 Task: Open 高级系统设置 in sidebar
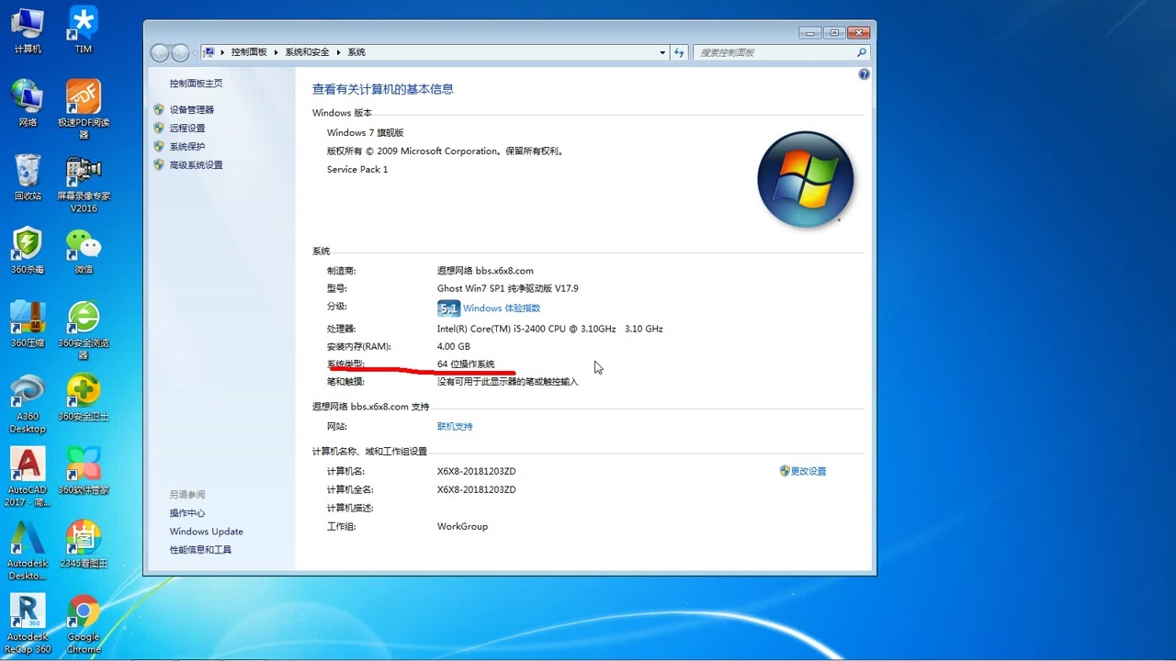click(196, 165)
